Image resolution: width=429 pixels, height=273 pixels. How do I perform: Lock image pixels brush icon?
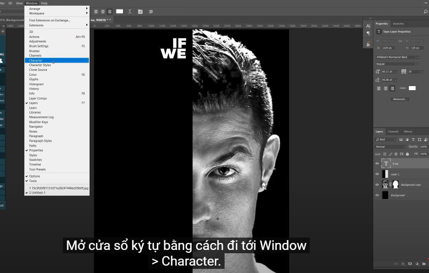(390, 154)
